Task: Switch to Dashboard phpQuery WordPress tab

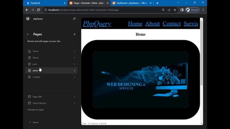Action: pos(132,3)
